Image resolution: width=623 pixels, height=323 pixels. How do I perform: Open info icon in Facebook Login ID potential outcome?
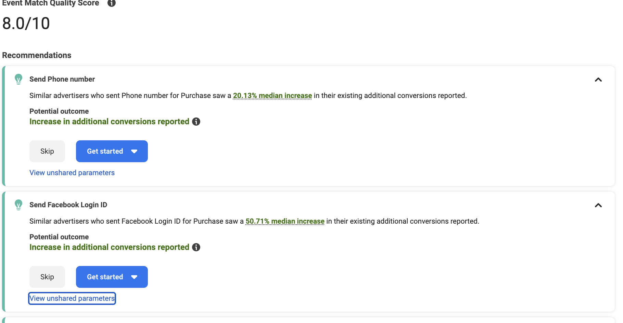tap(196, 247)
